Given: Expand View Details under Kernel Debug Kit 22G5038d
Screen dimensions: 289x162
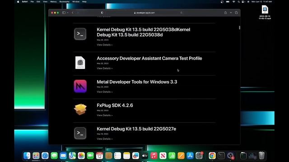Looking at the screenshot, I should click(104, 45).
